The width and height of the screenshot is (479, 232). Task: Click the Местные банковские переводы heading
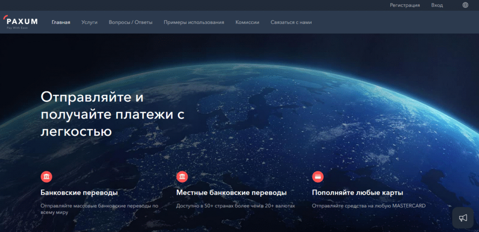coord(231,192)
